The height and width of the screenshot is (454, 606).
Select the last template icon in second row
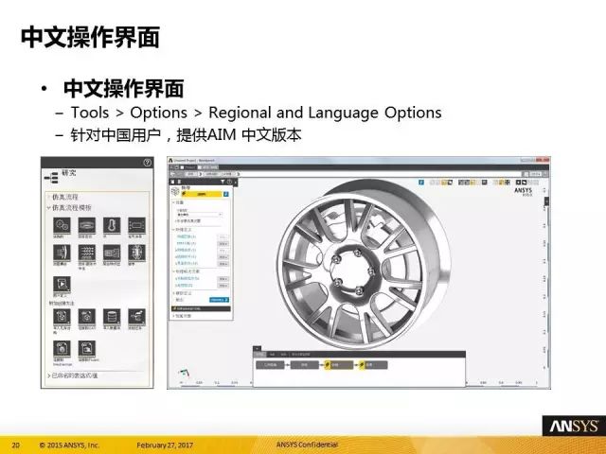tap(136, 253)
